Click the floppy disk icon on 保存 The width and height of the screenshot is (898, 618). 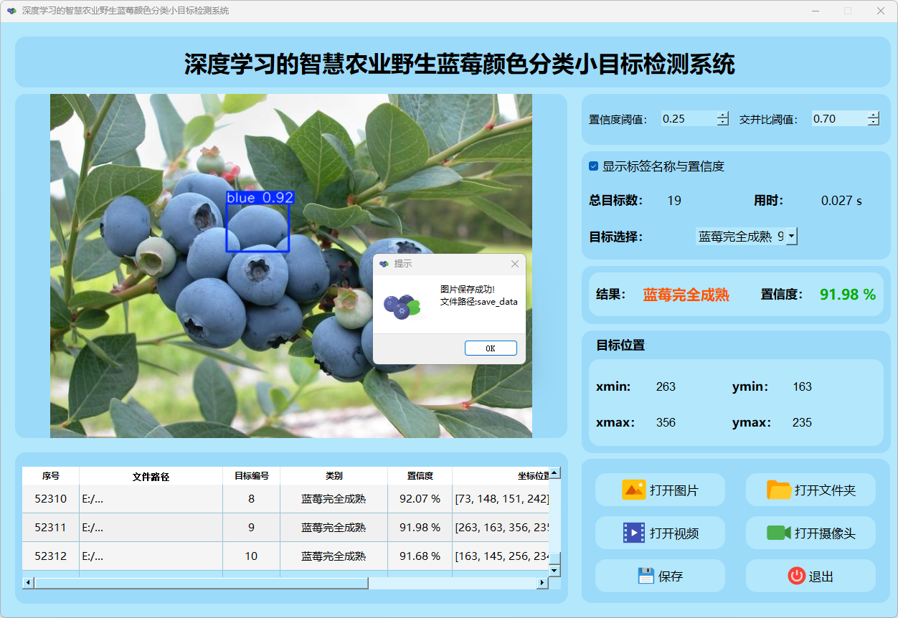(x=646, y=576)
